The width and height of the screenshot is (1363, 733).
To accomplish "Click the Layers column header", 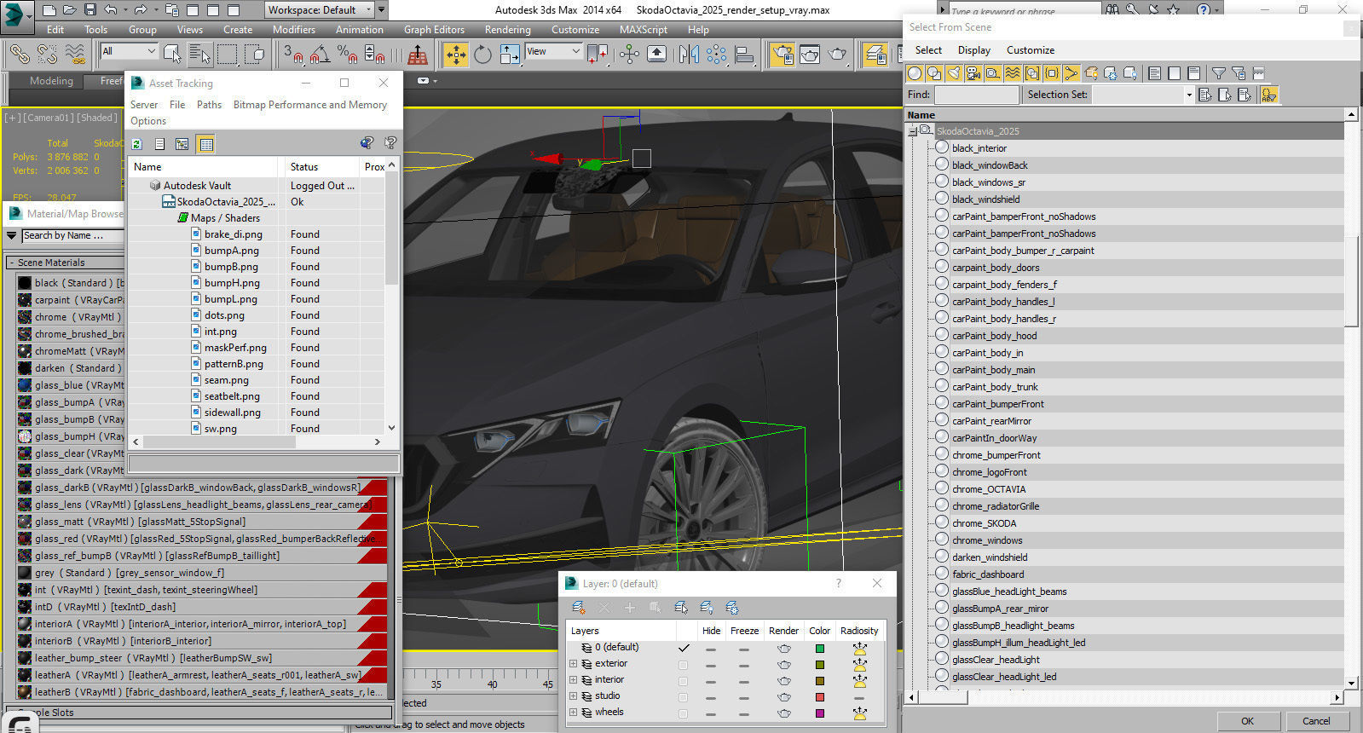I will pyautogui.click(x=621, y=631).
